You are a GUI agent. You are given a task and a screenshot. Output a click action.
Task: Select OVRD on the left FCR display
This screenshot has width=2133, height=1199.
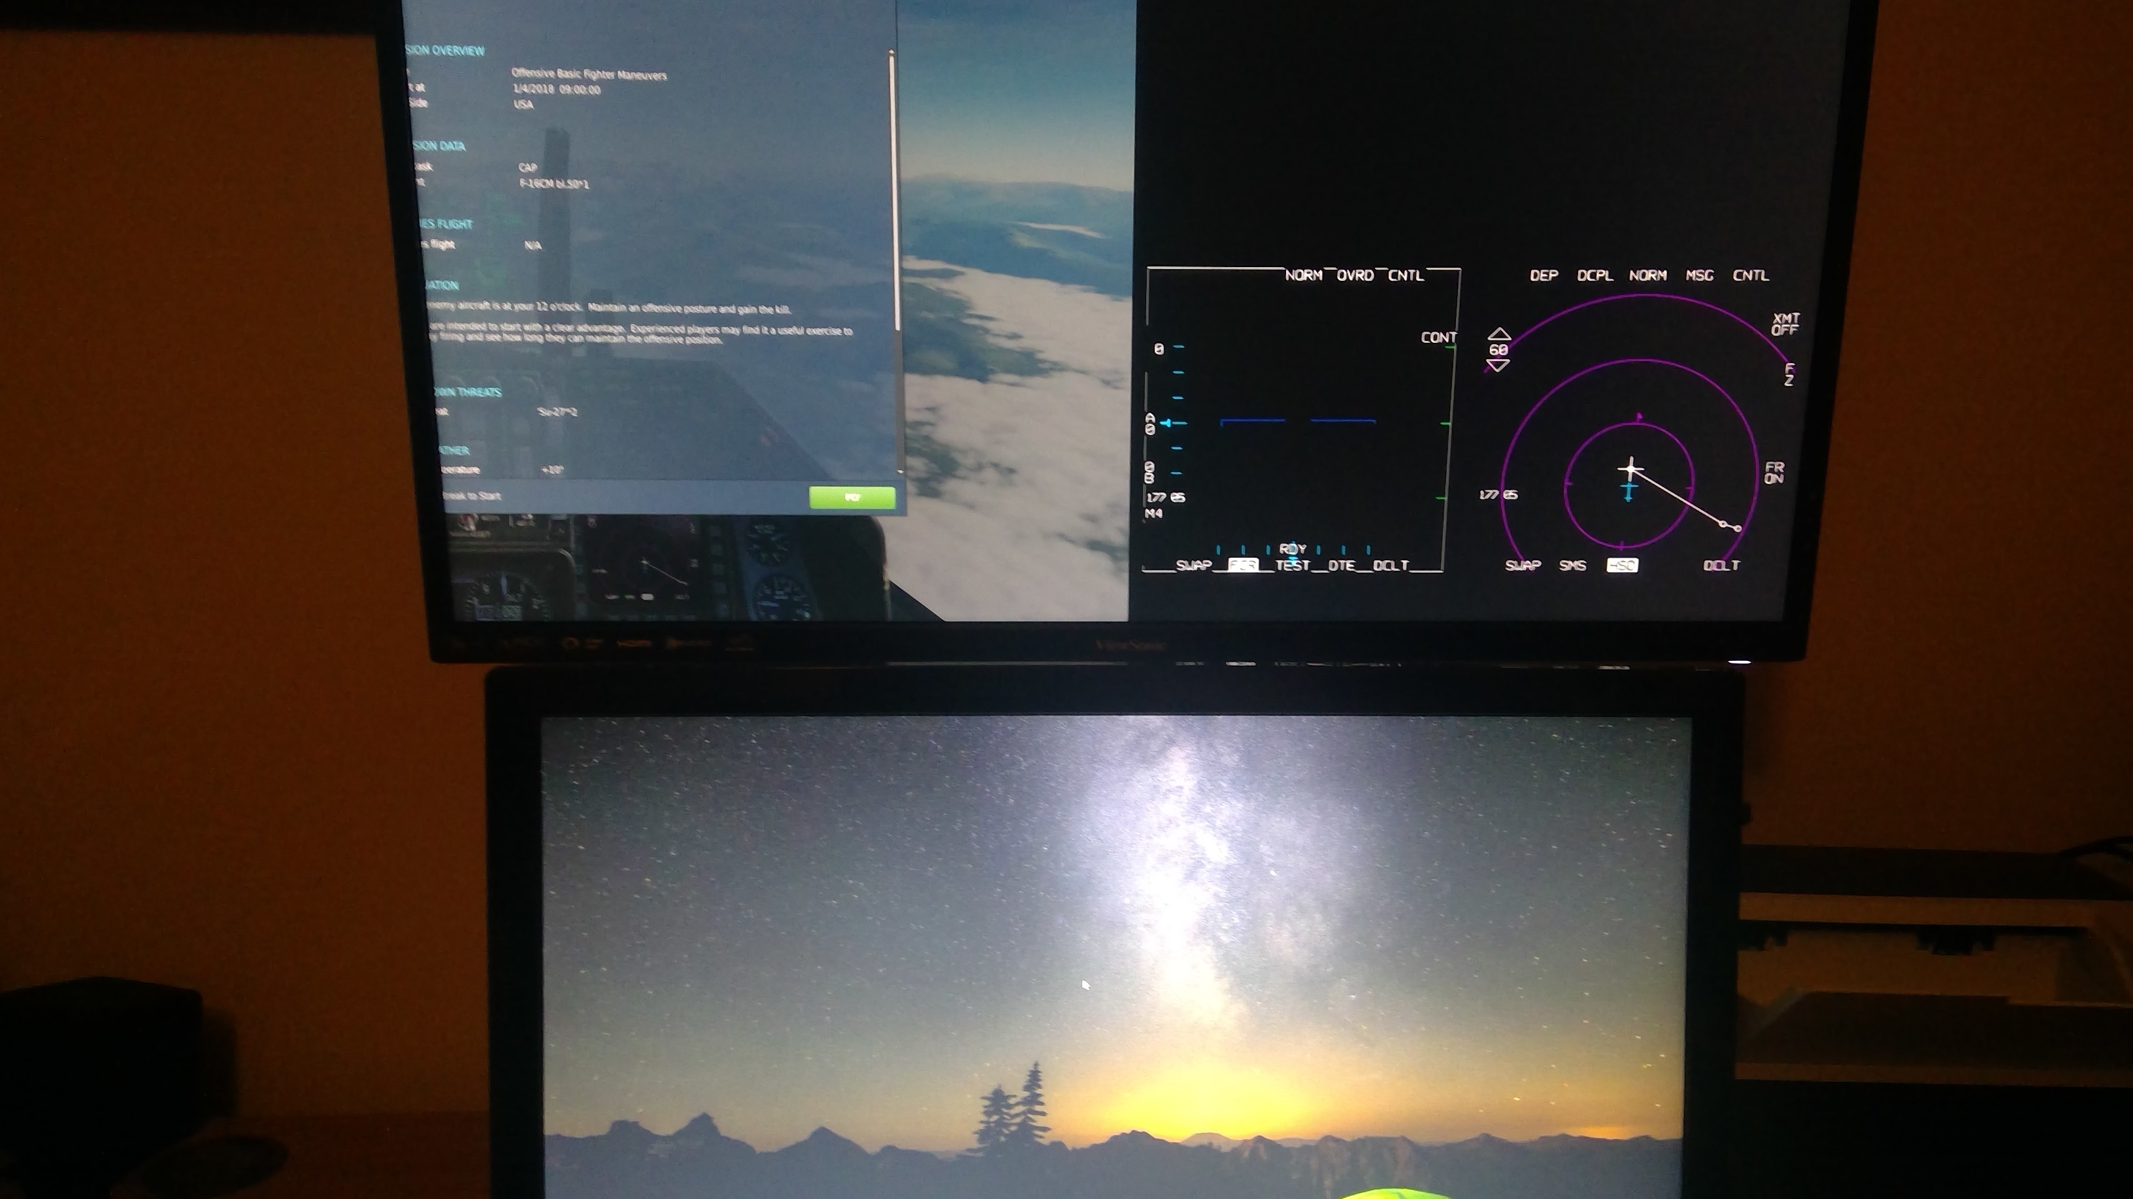pos(1355,276)
